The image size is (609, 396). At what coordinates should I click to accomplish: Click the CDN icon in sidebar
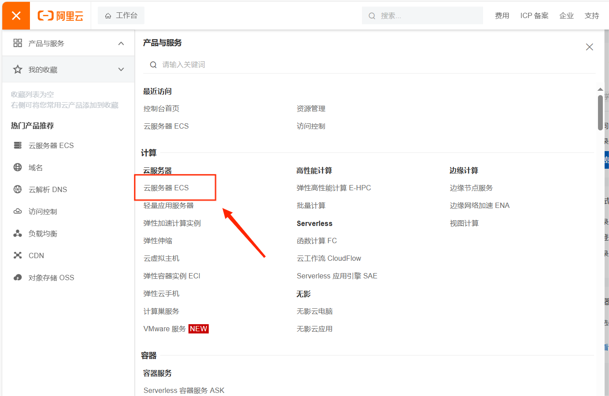[18, 255]
